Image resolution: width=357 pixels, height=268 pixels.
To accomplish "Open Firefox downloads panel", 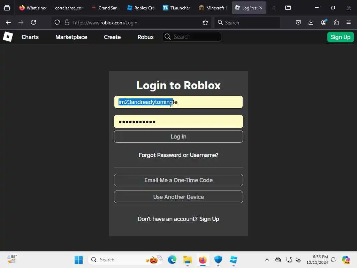I will click(311, 22).
